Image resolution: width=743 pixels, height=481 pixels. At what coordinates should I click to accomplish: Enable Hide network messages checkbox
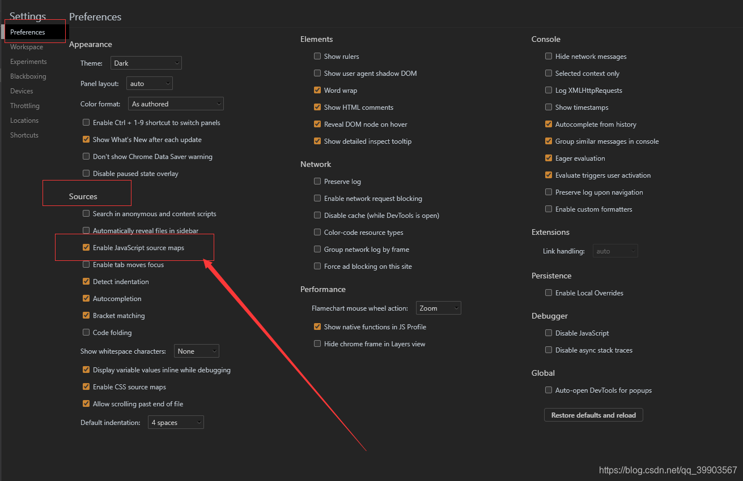[549, 56]
